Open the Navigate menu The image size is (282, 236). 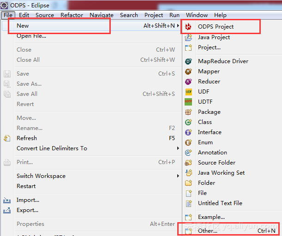tap(102, 15)
